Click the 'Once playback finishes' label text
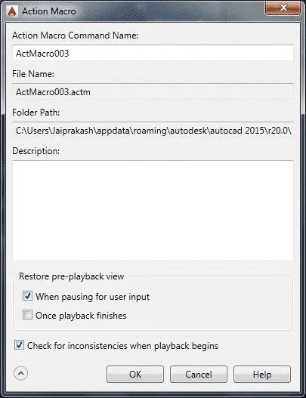Viewport: 306px width, 398px height. point(81,316)
